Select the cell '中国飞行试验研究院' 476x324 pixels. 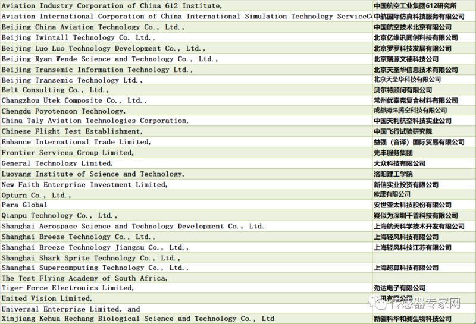423,131
